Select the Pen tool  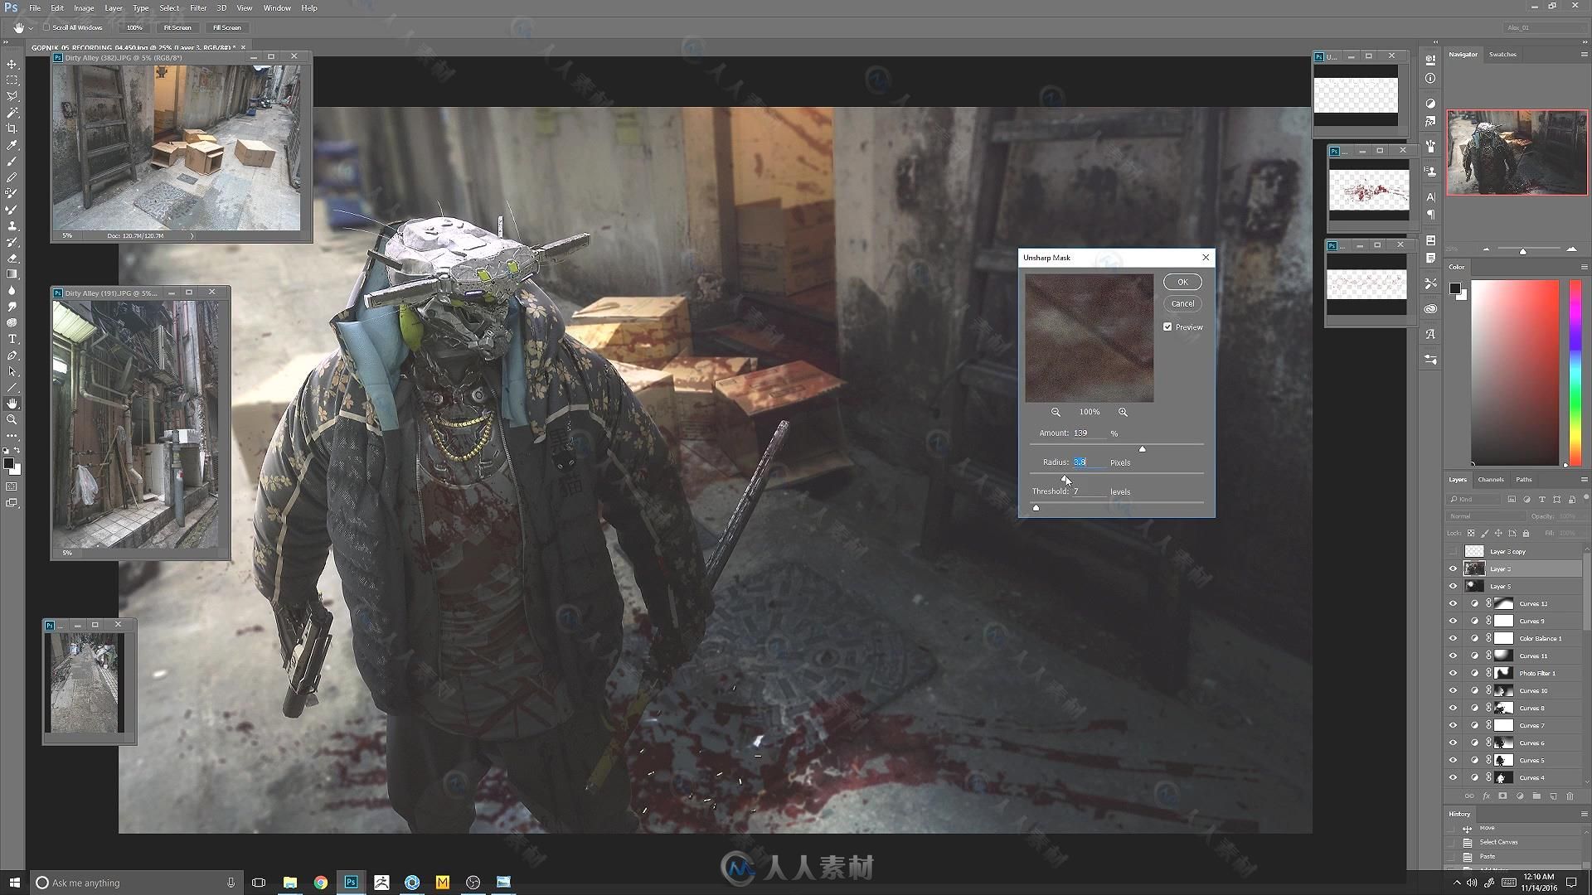(x=12, y=355)
